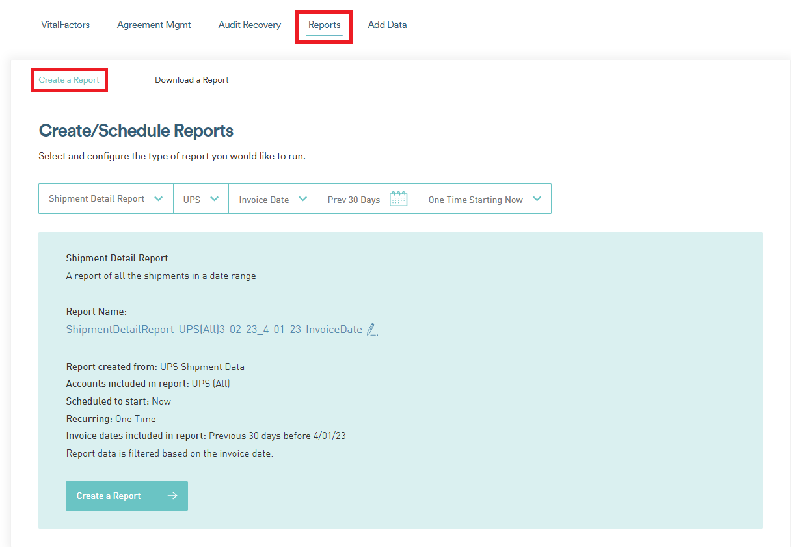This screenshot has width=791, height=547.
Task: Click the ShipmentDetailReport report name link
Action: pos(213,329)
